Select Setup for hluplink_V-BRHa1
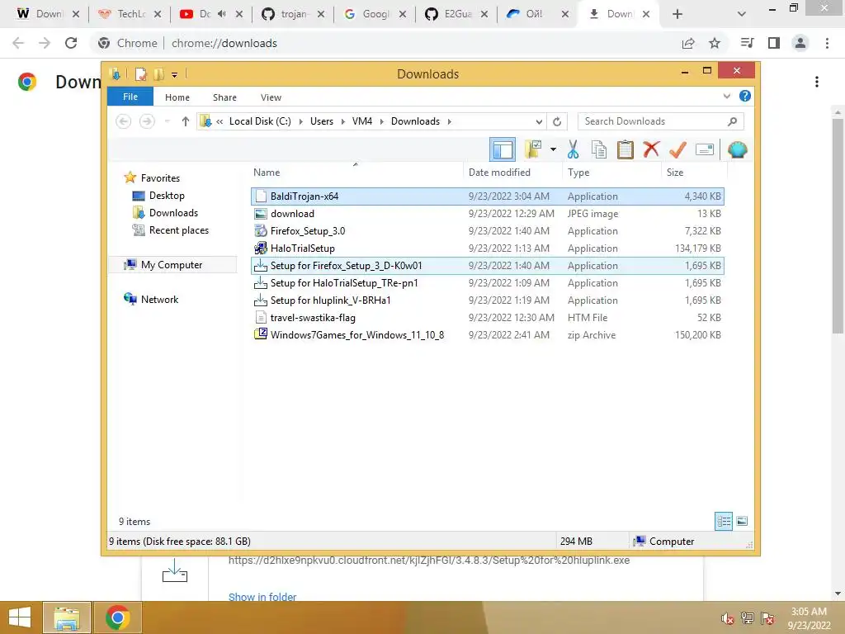This screenshot has height=634, width=845. [487, 300]
